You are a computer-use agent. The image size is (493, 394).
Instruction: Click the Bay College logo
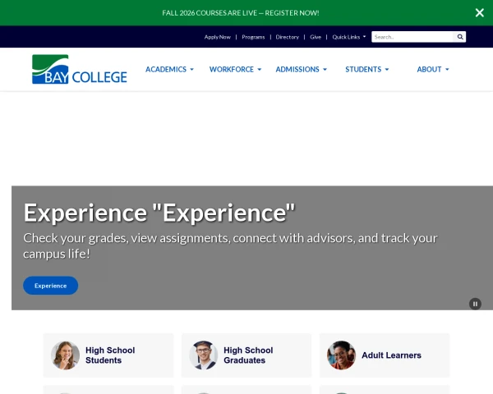pos(79,70)
